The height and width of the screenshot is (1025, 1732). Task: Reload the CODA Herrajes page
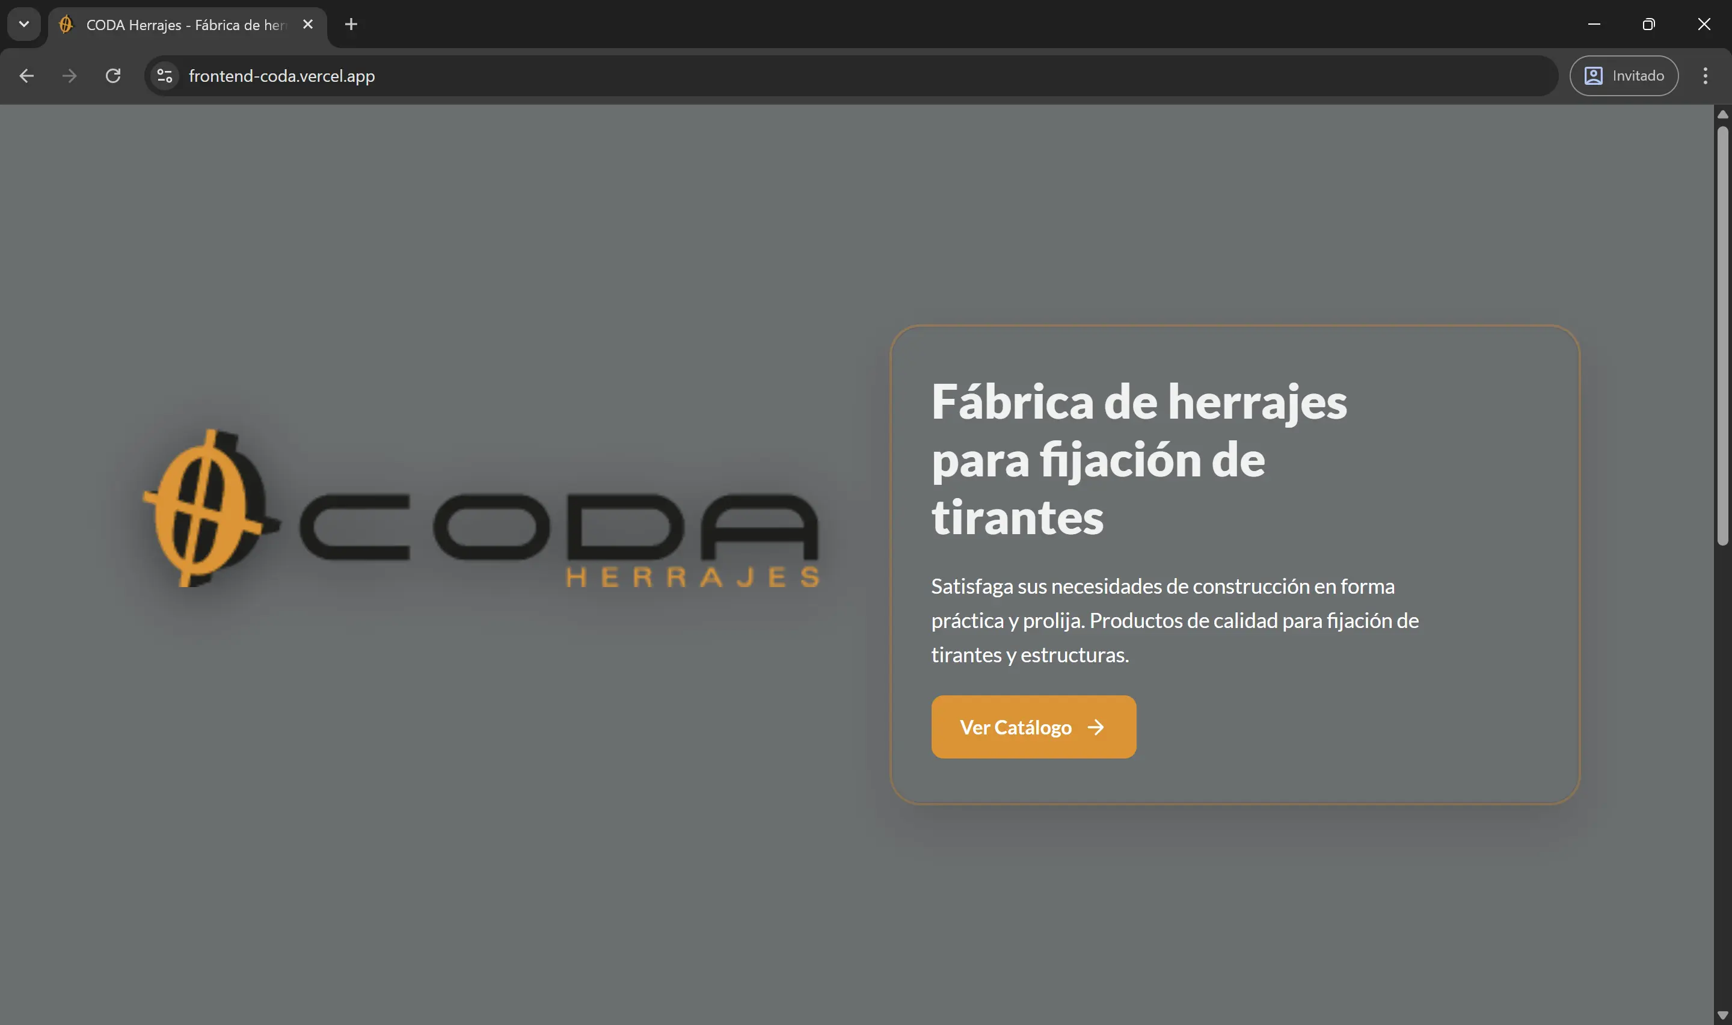click(x=113, y=76)
